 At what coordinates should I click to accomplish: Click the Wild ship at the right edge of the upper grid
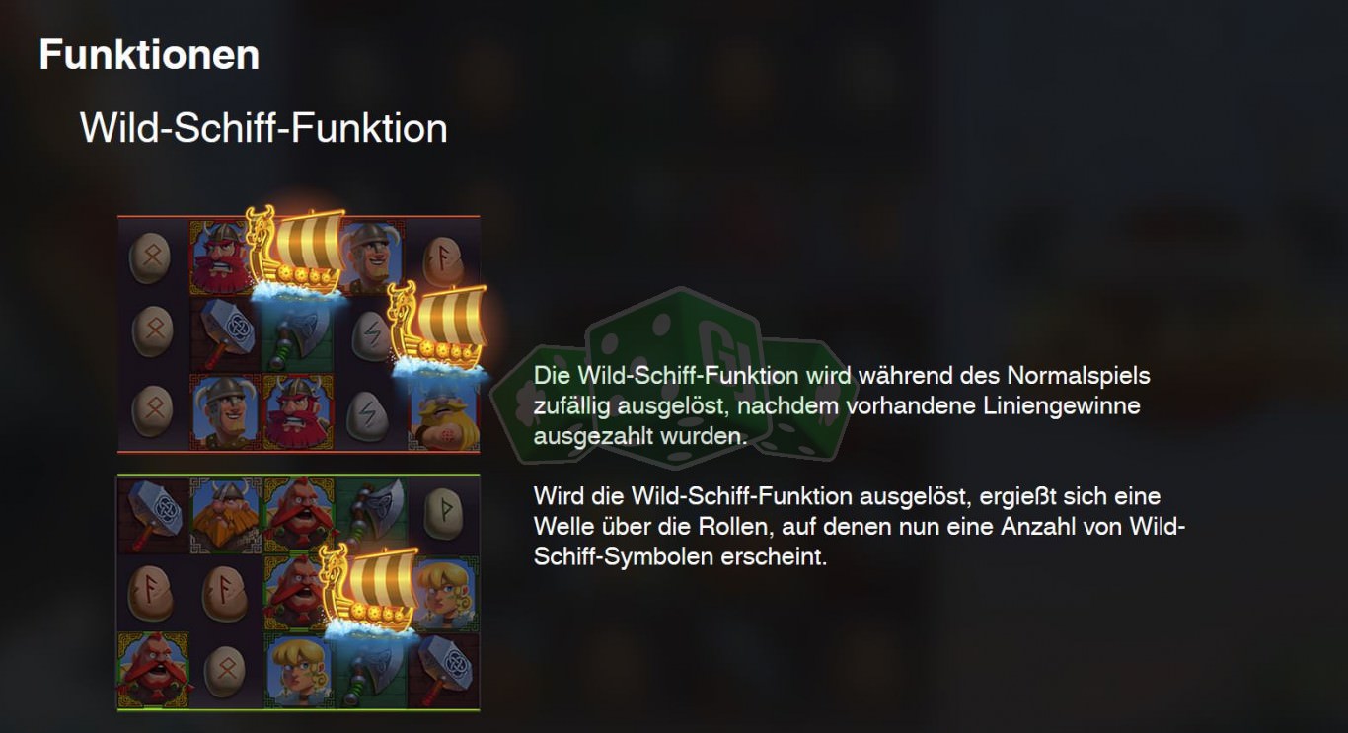pos(439,330)
